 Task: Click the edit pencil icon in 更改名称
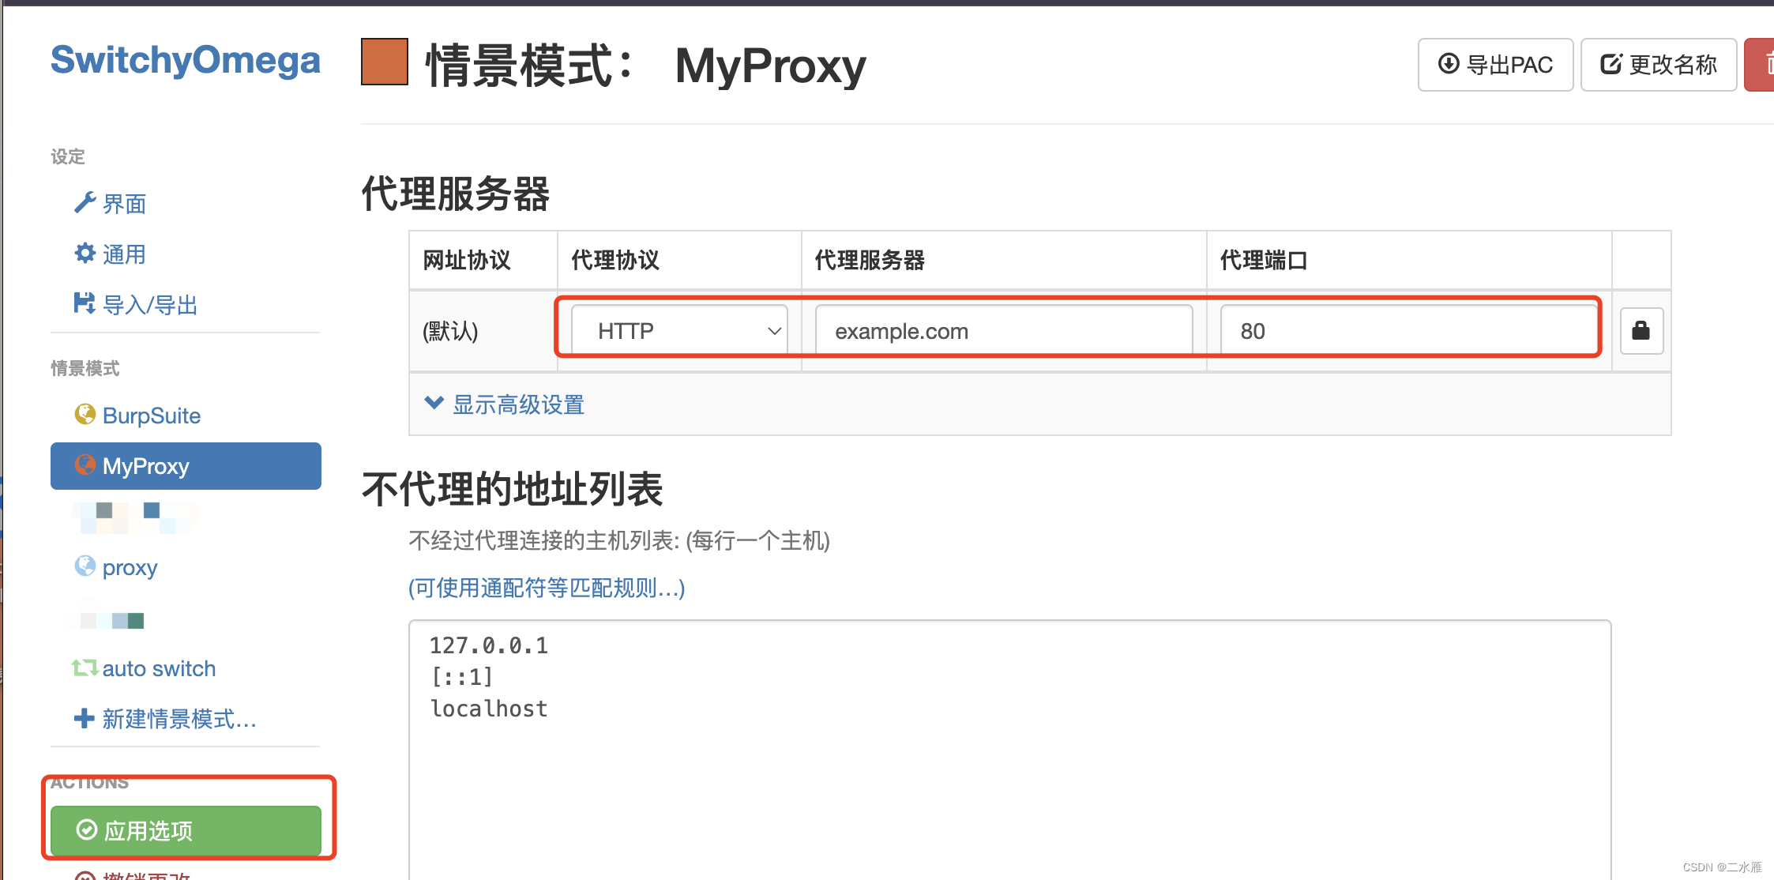click(1611, 64)
